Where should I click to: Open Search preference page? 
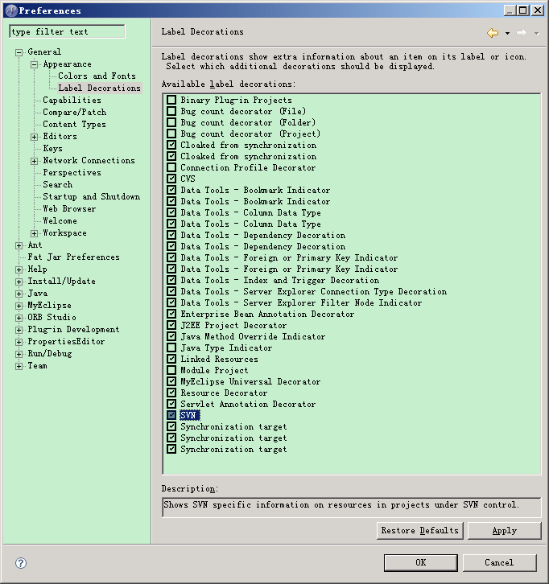click(x=57, y=184)
